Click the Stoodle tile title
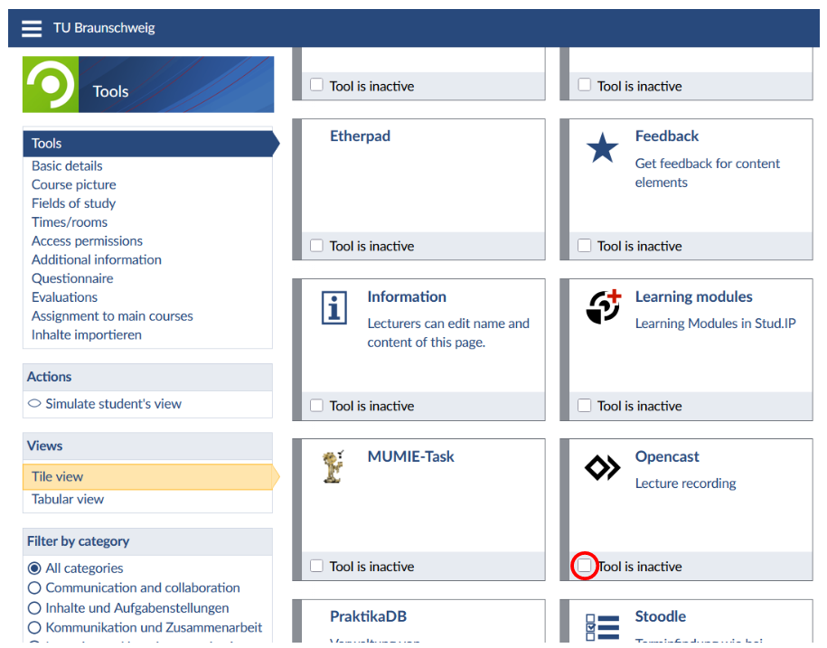 point(661,616)
